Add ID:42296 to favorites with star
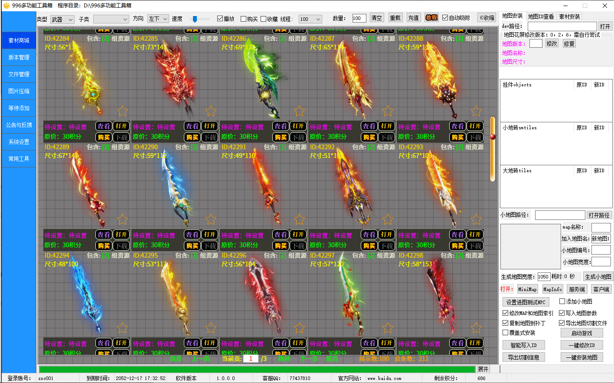614x383 pixels. tap(300, 328)
